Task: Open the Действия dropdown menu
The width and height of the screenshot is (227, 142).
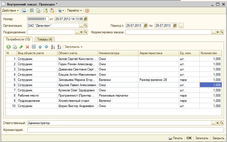Action: point(10,10)
